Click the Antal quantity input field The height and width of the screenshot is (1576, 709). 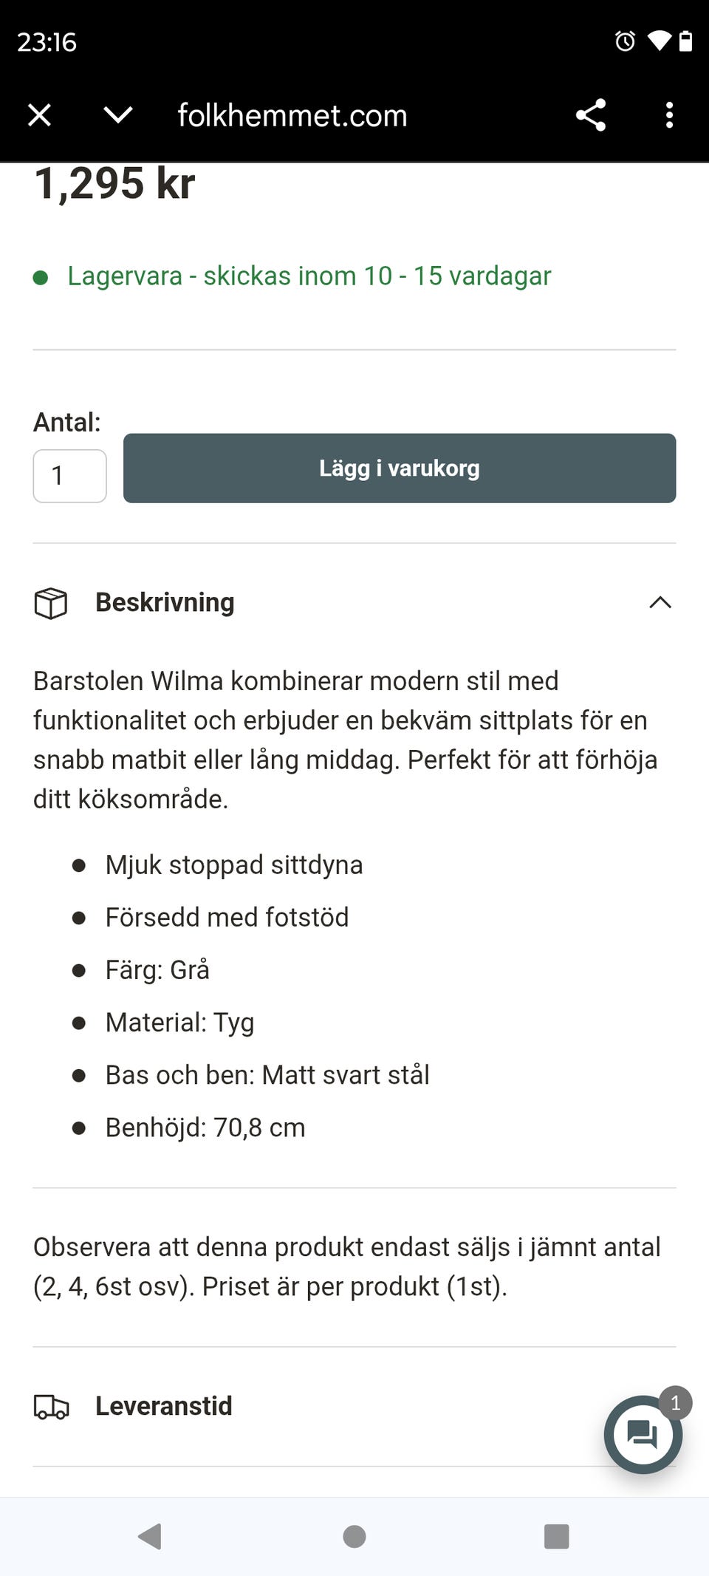pyautogui.click(x=70, y=476)
